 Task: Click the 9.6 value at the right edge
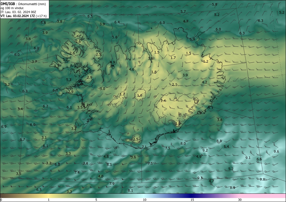[276, 152]
